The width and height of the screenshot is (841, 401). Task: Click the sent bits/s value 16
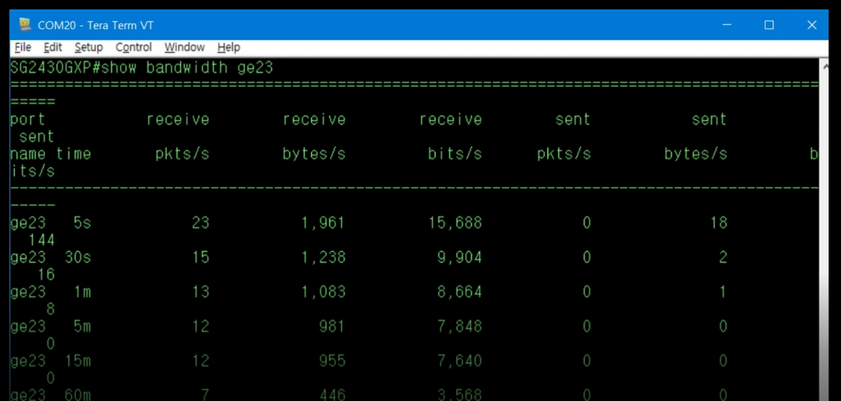pos(46,275)
